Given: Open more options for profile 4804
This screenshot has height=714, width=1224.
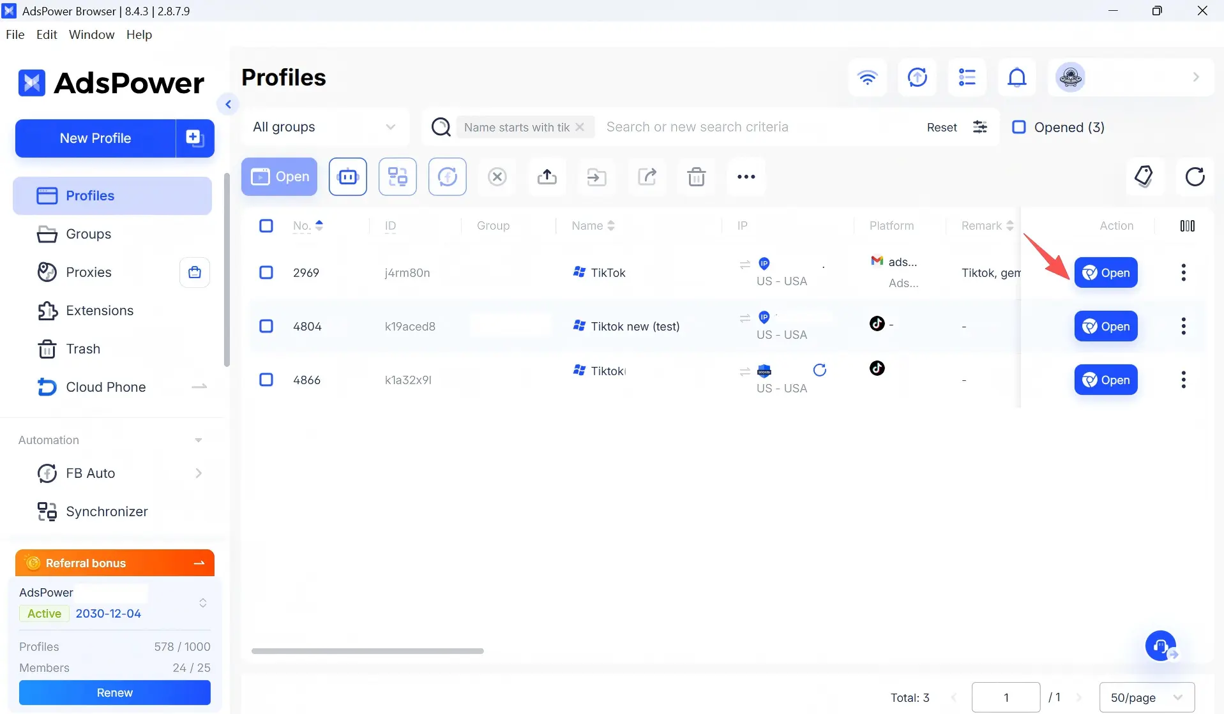Looking at the screenshot, I should coord(1184,326).
